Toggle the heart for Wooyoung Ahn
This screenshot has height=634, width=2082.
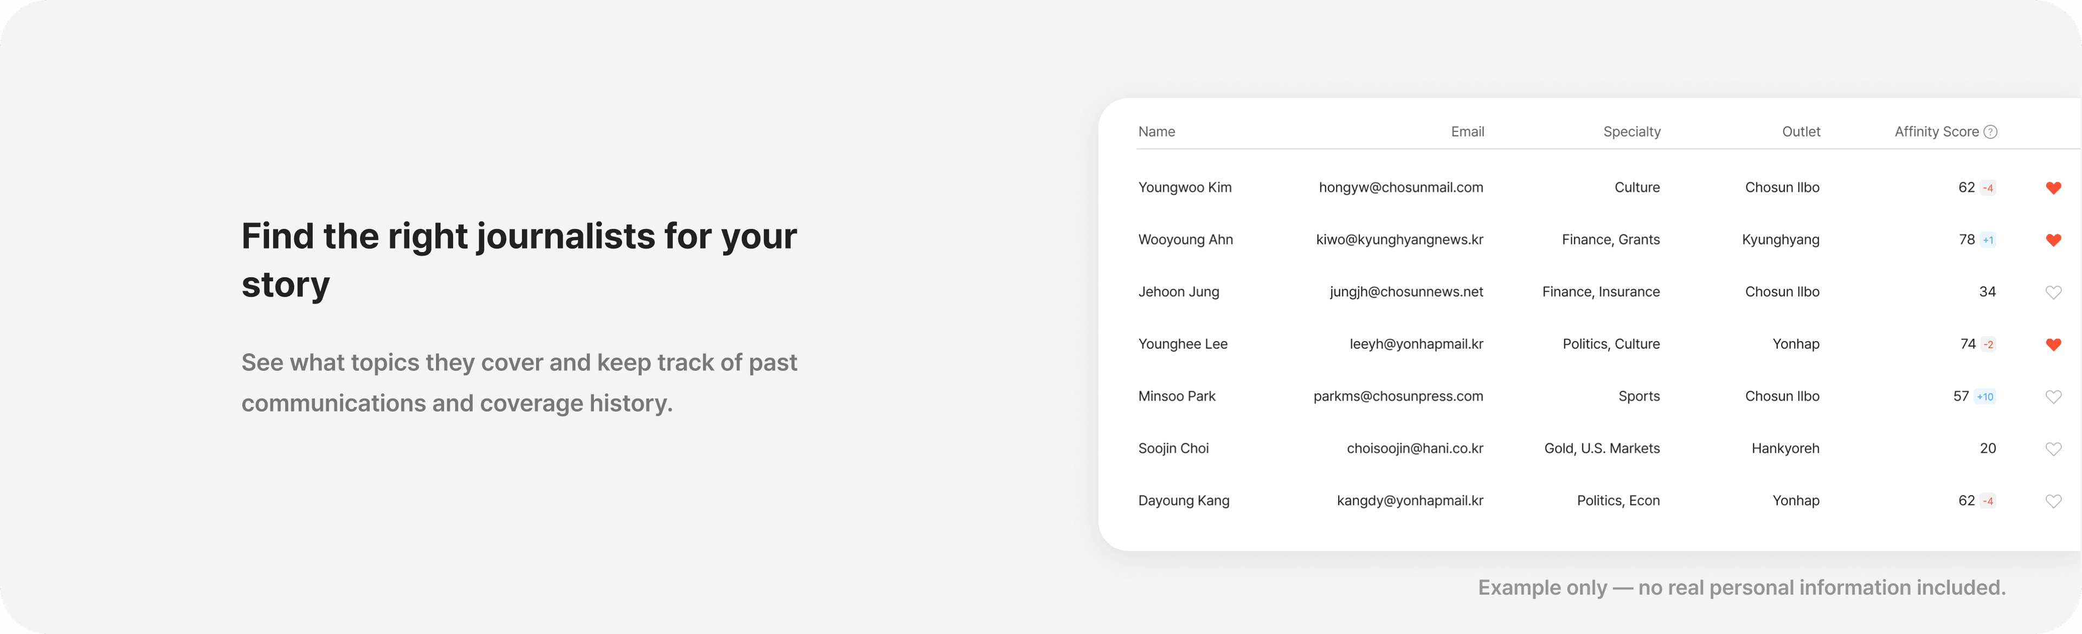pyautogui.click(x=2053, y=240)
